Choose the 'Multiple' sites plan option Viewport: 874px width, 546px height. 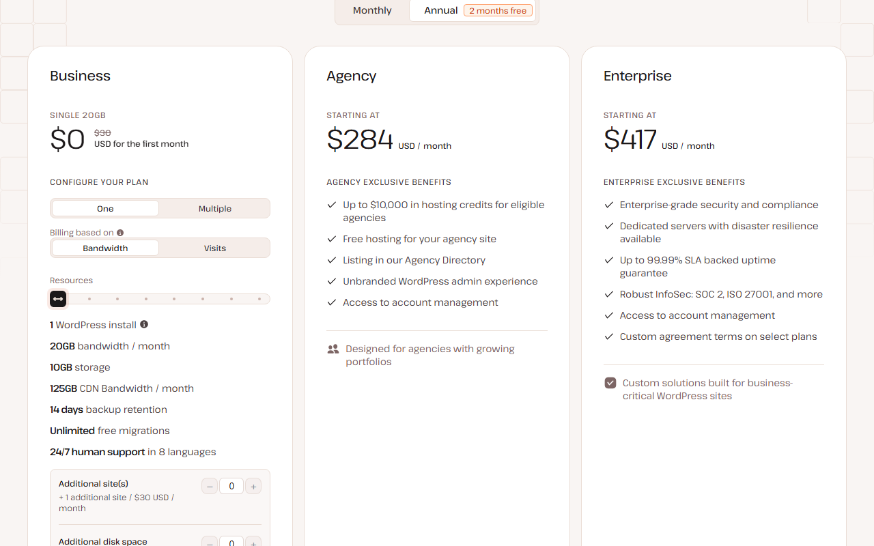[x=215, y=209]
